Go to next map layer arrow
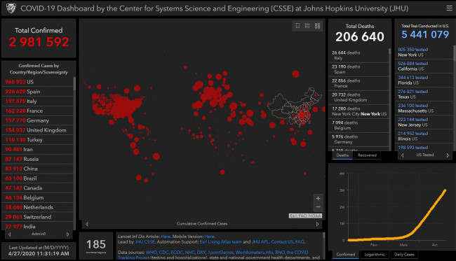The width and height of the screenshot is (456, 261). coord(317,224)
